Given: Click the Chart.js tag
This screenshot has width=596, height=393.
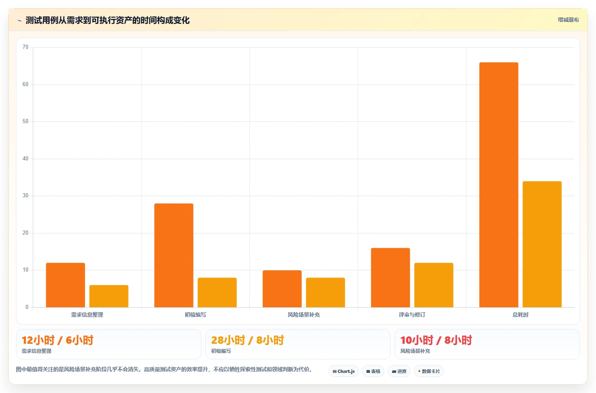Looking at the screenshot, I should (x=344, y=371).
